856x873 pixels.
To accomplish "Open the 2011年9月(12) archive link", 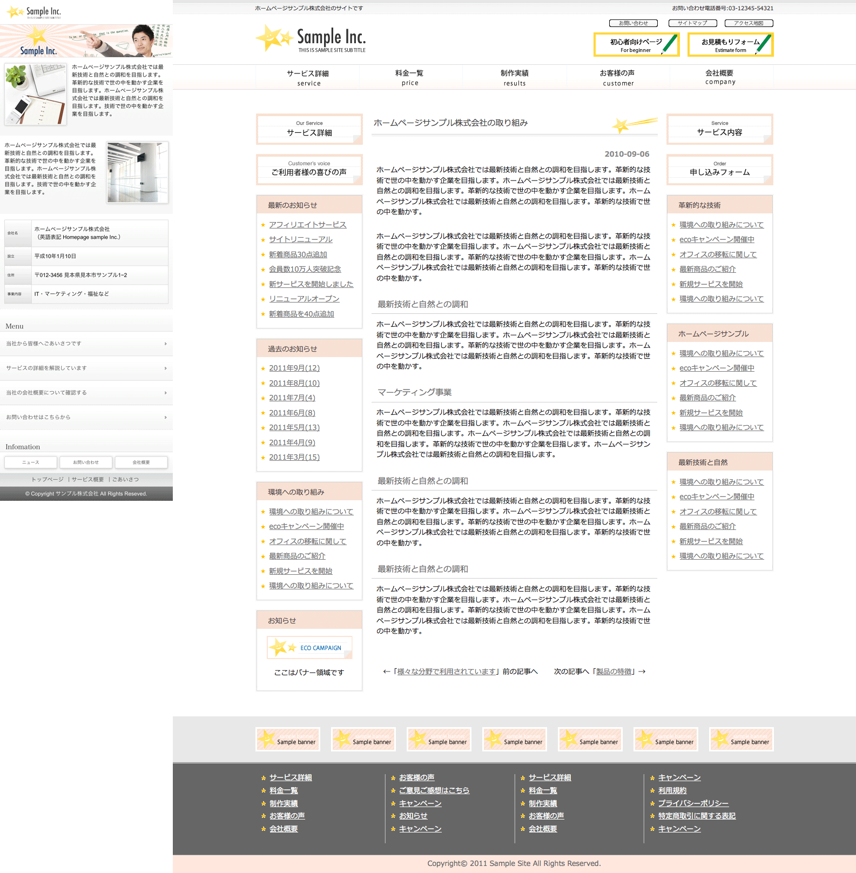I will [x=294, y=368].
